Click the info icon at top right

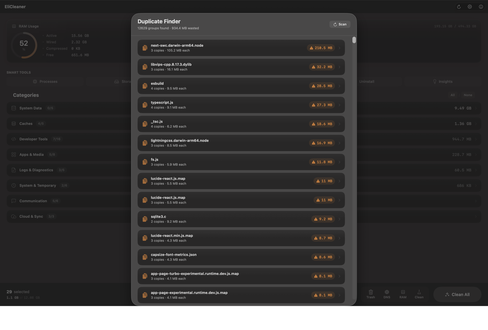coord(481,7)
